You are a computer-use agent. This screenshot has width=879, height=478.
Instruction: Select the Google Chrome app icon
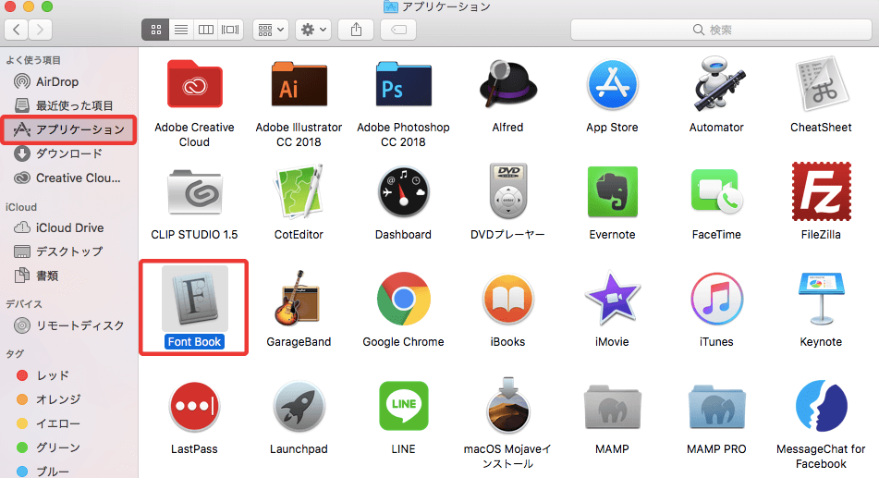403,299
